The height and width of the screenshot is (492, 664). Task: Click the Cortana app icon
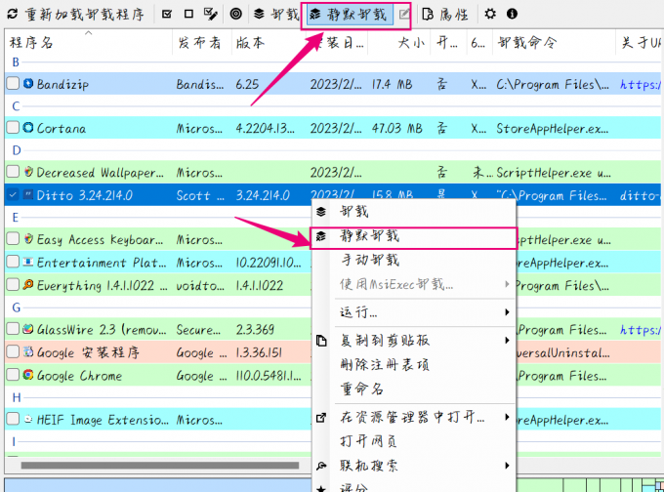pyautogui.click(x=28, y=128)
